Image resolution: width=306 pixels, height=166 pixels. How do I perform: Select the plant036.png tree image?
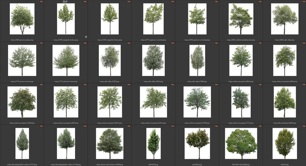point(197,143)
